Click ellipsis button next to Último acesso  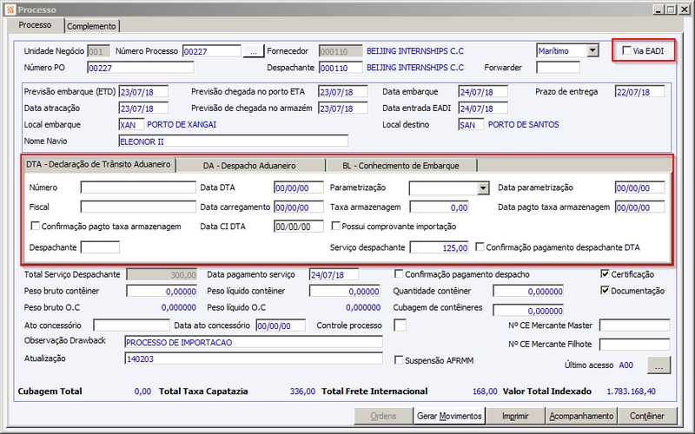659,365
